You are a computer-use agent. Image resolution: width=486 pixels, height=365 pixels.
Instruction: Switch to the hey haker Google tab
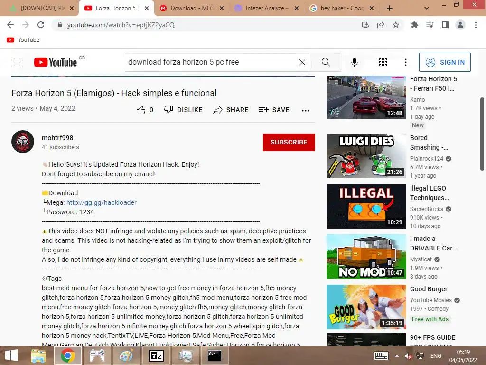[x=342, y=8]
